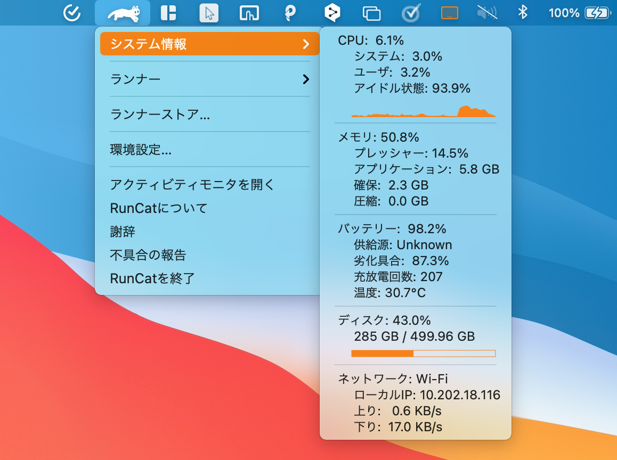This screenshot has width=617, height=460.
Task: Click the disk usage progress bar
Action: tap(424, 354)
